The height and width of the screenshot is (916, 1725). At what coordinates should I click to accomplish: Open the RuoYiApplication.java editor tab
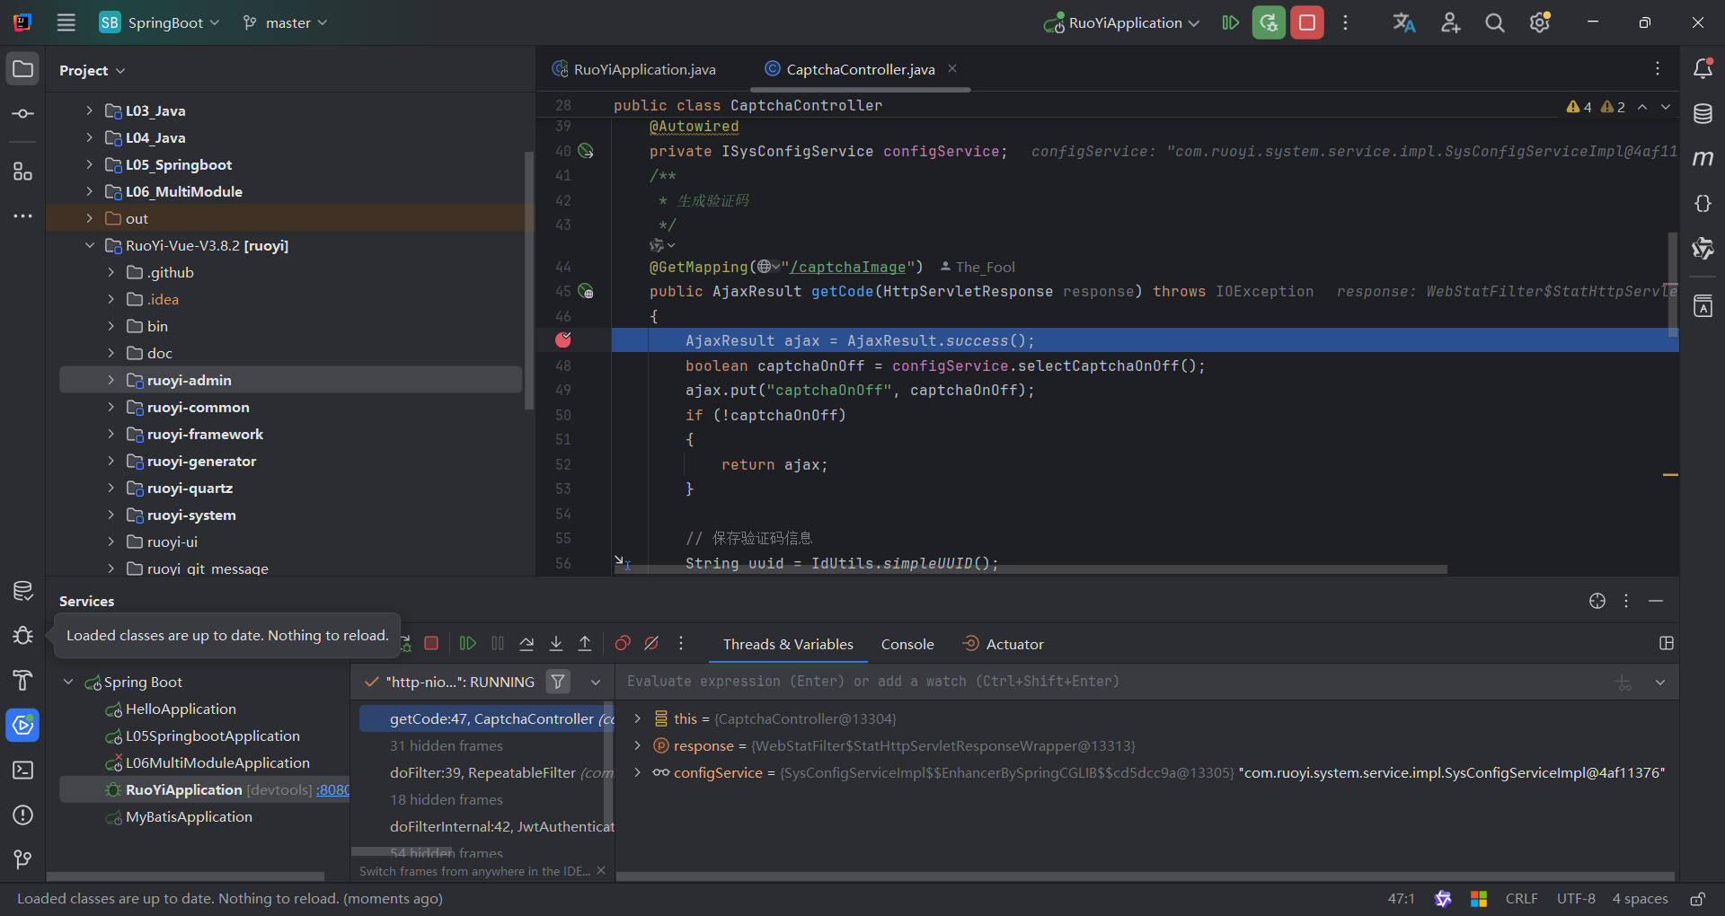(643, 70)
